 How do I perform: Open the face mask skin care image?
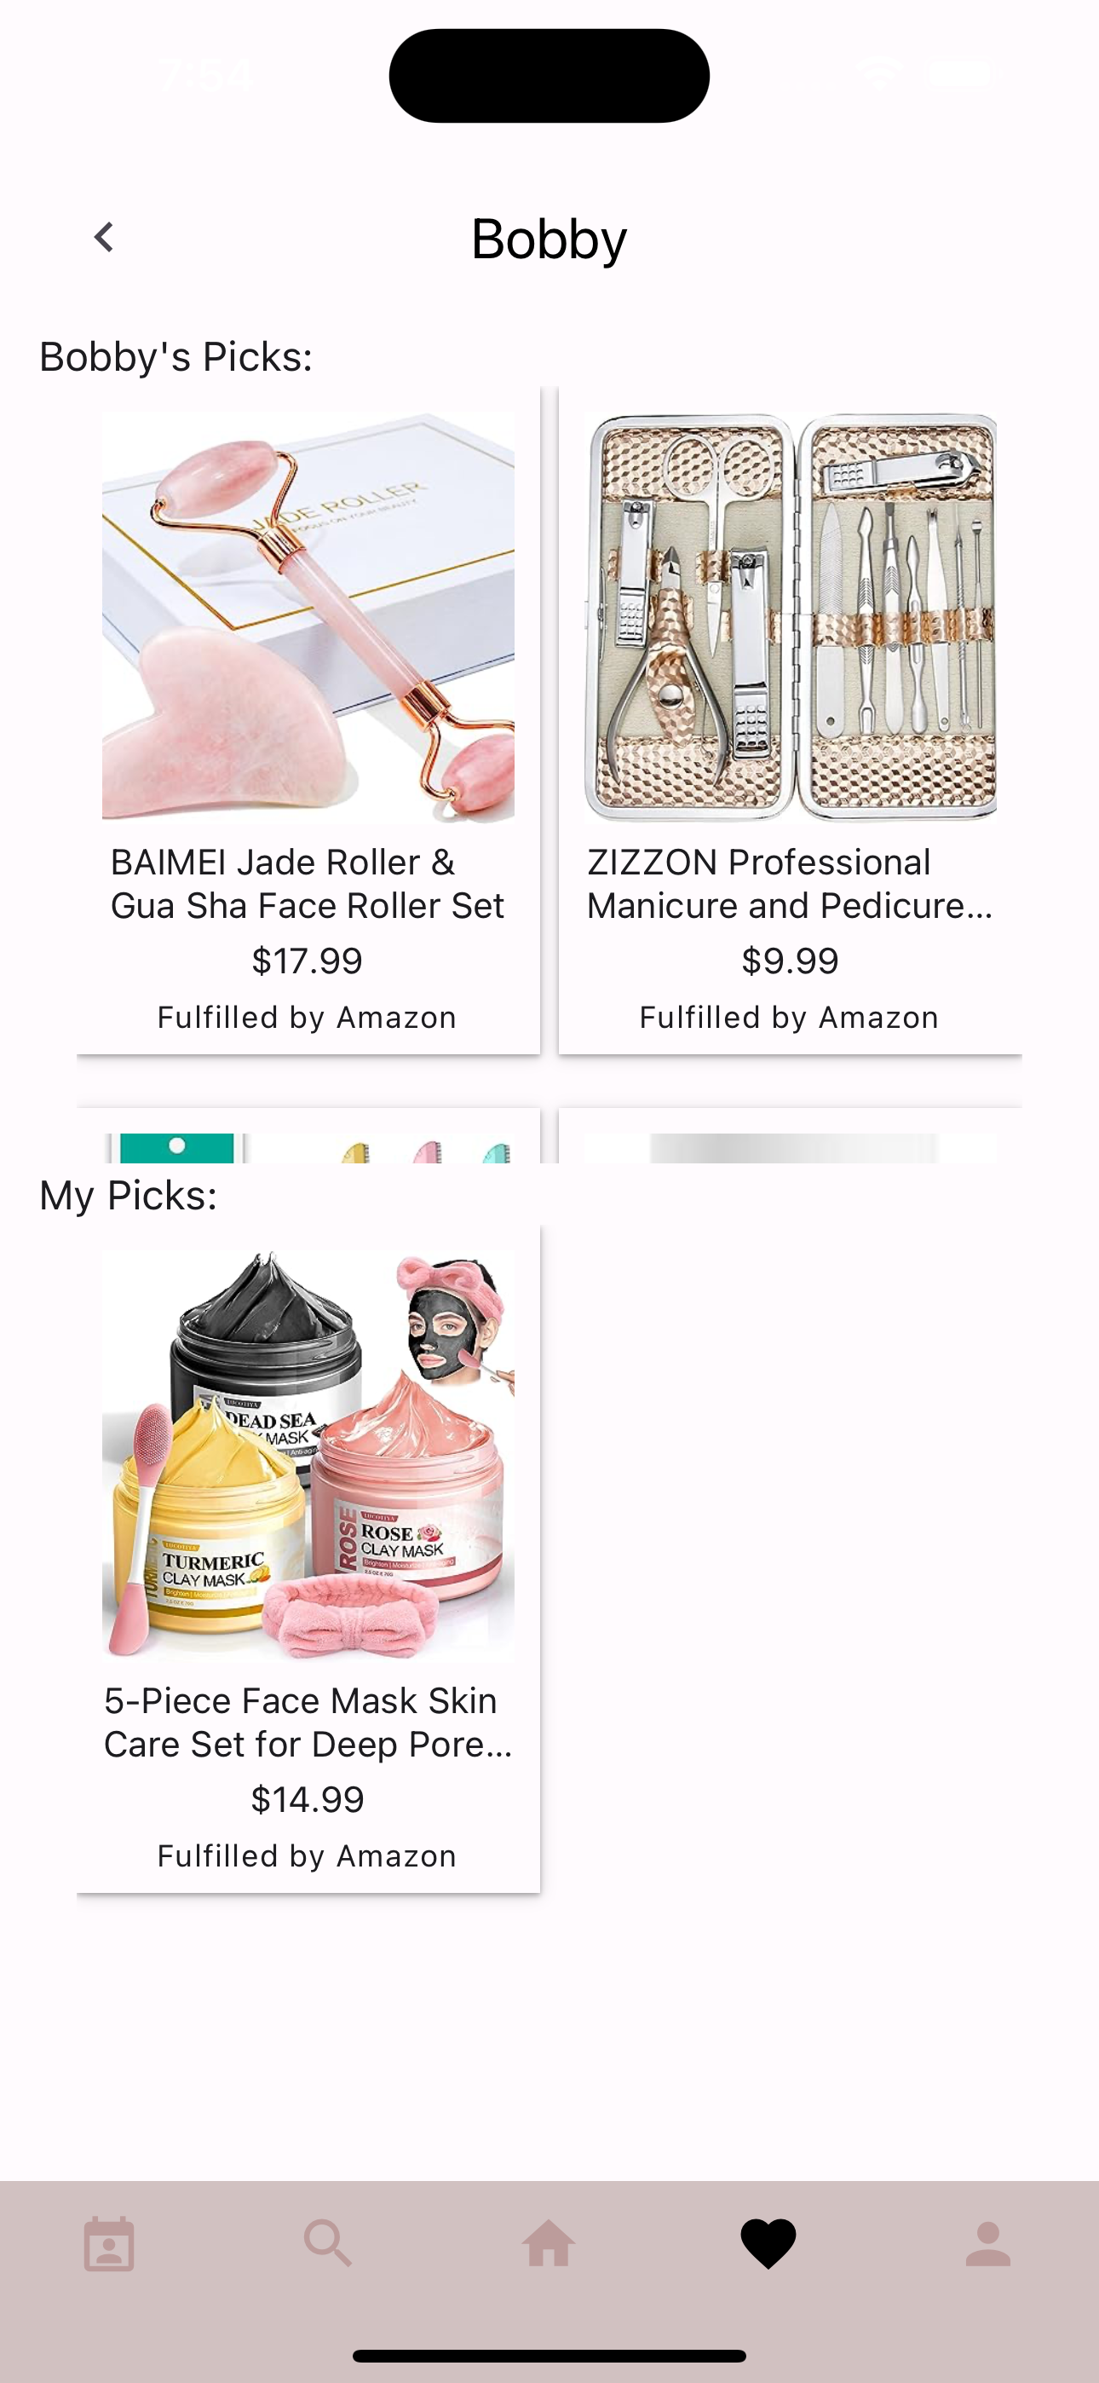tap(308, 1455)
